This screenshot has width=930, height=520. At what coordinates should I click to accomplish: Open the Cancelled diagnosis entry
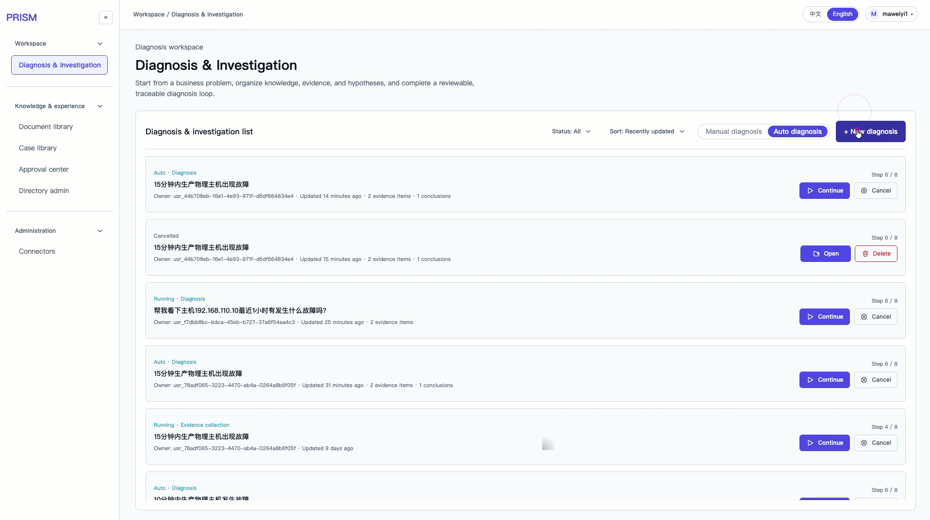click(x=825, y=254)
